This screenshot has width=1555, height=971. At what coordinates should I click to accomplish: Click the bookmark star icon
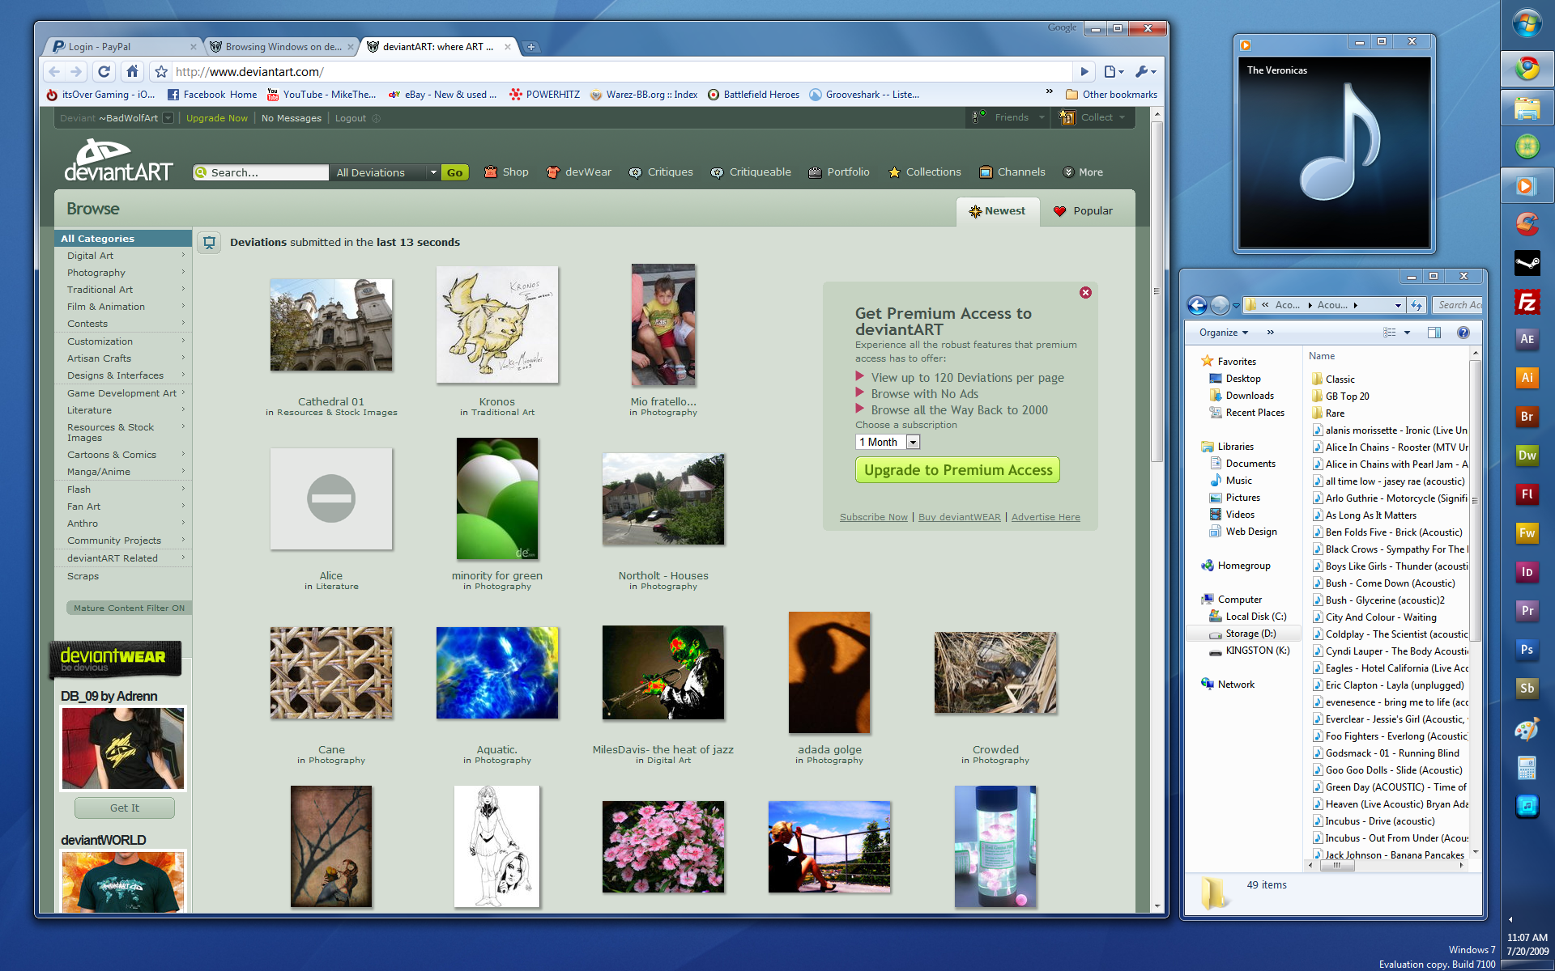point(161,72)
